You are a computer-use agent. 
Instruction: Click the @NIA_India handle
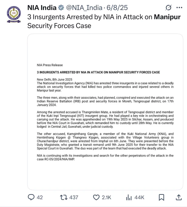tap(84, 8)
